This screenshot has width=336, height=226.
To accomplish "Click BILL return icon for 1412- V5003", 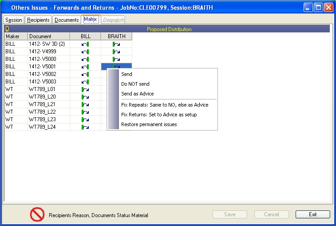I will [x=85, y=82].
